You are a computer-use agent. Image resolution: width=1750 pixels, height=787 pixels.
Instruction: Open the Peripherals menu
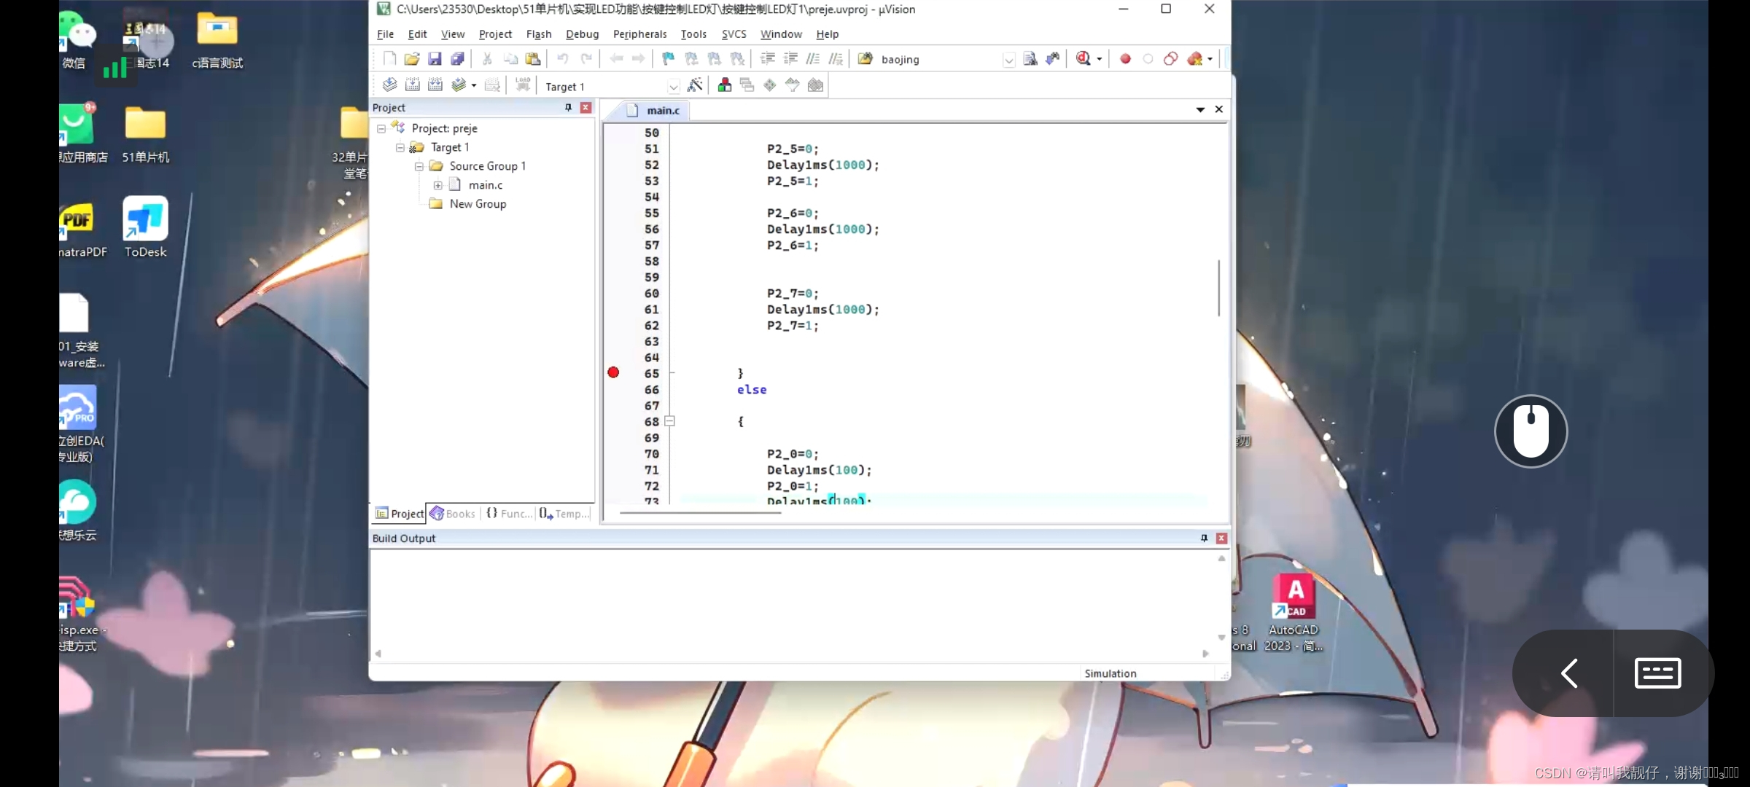(639, 34)
